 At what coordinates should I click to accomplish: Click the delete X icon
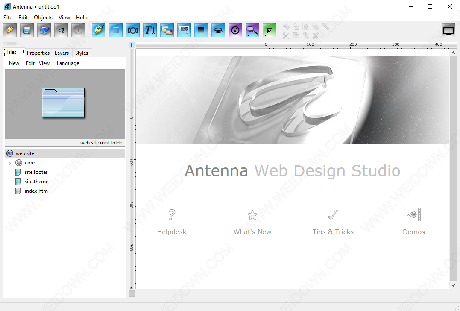pos(316,36)
